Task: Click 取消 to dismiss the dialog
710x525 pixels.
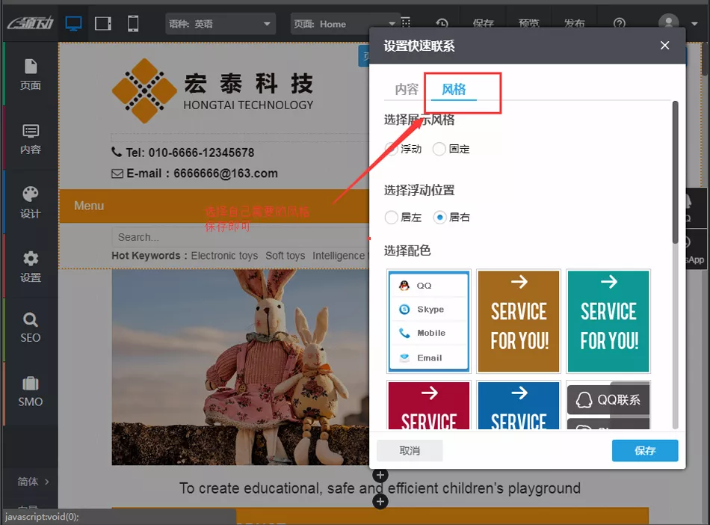Action: (x=410, y=451)
